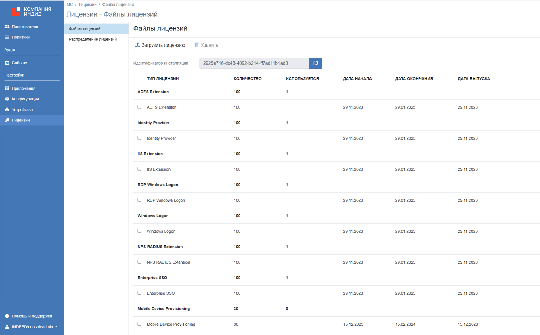Viewport: 540px width, 335px height.
Task: Open Помощь и поддержка link
Action: 32,316
